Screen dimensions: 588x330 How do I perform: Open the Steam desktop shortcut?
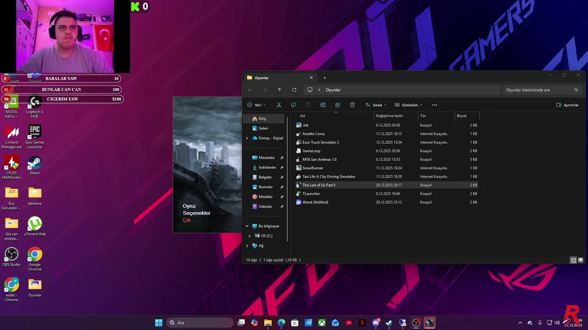point(34,166)
